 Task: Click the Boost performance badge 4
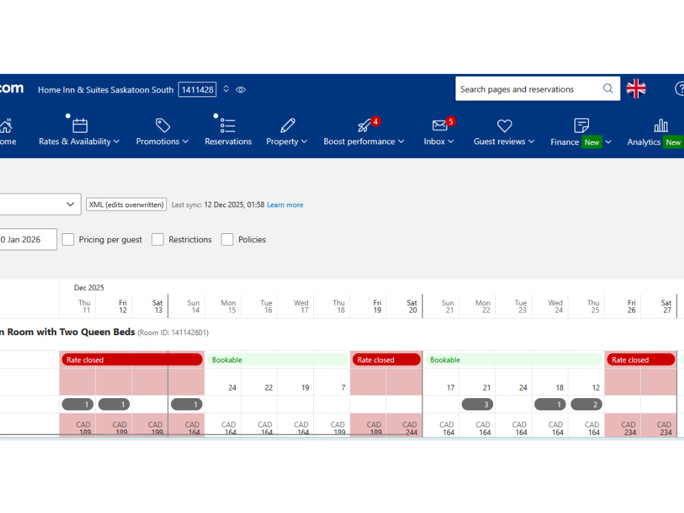click(376, 121)
